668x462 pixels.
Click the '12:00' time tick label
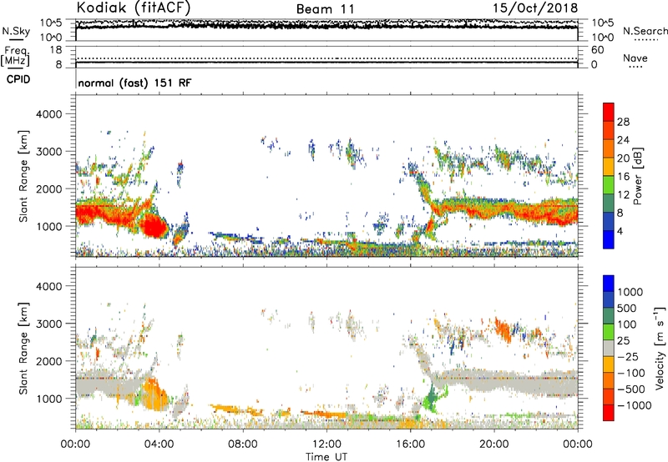pos(326,444)
